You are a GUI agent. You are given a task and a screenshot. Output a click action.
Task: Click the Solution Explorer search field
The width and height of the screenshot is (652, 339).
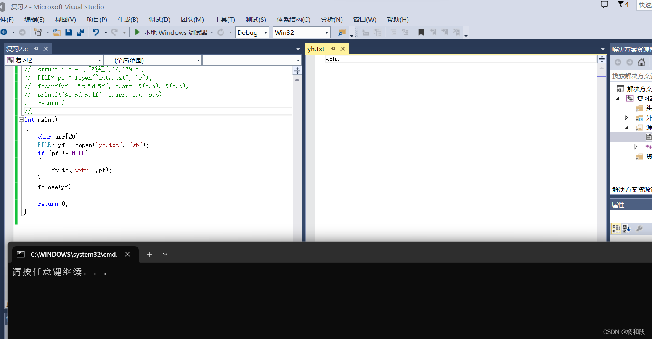click(x=631, y=76)
